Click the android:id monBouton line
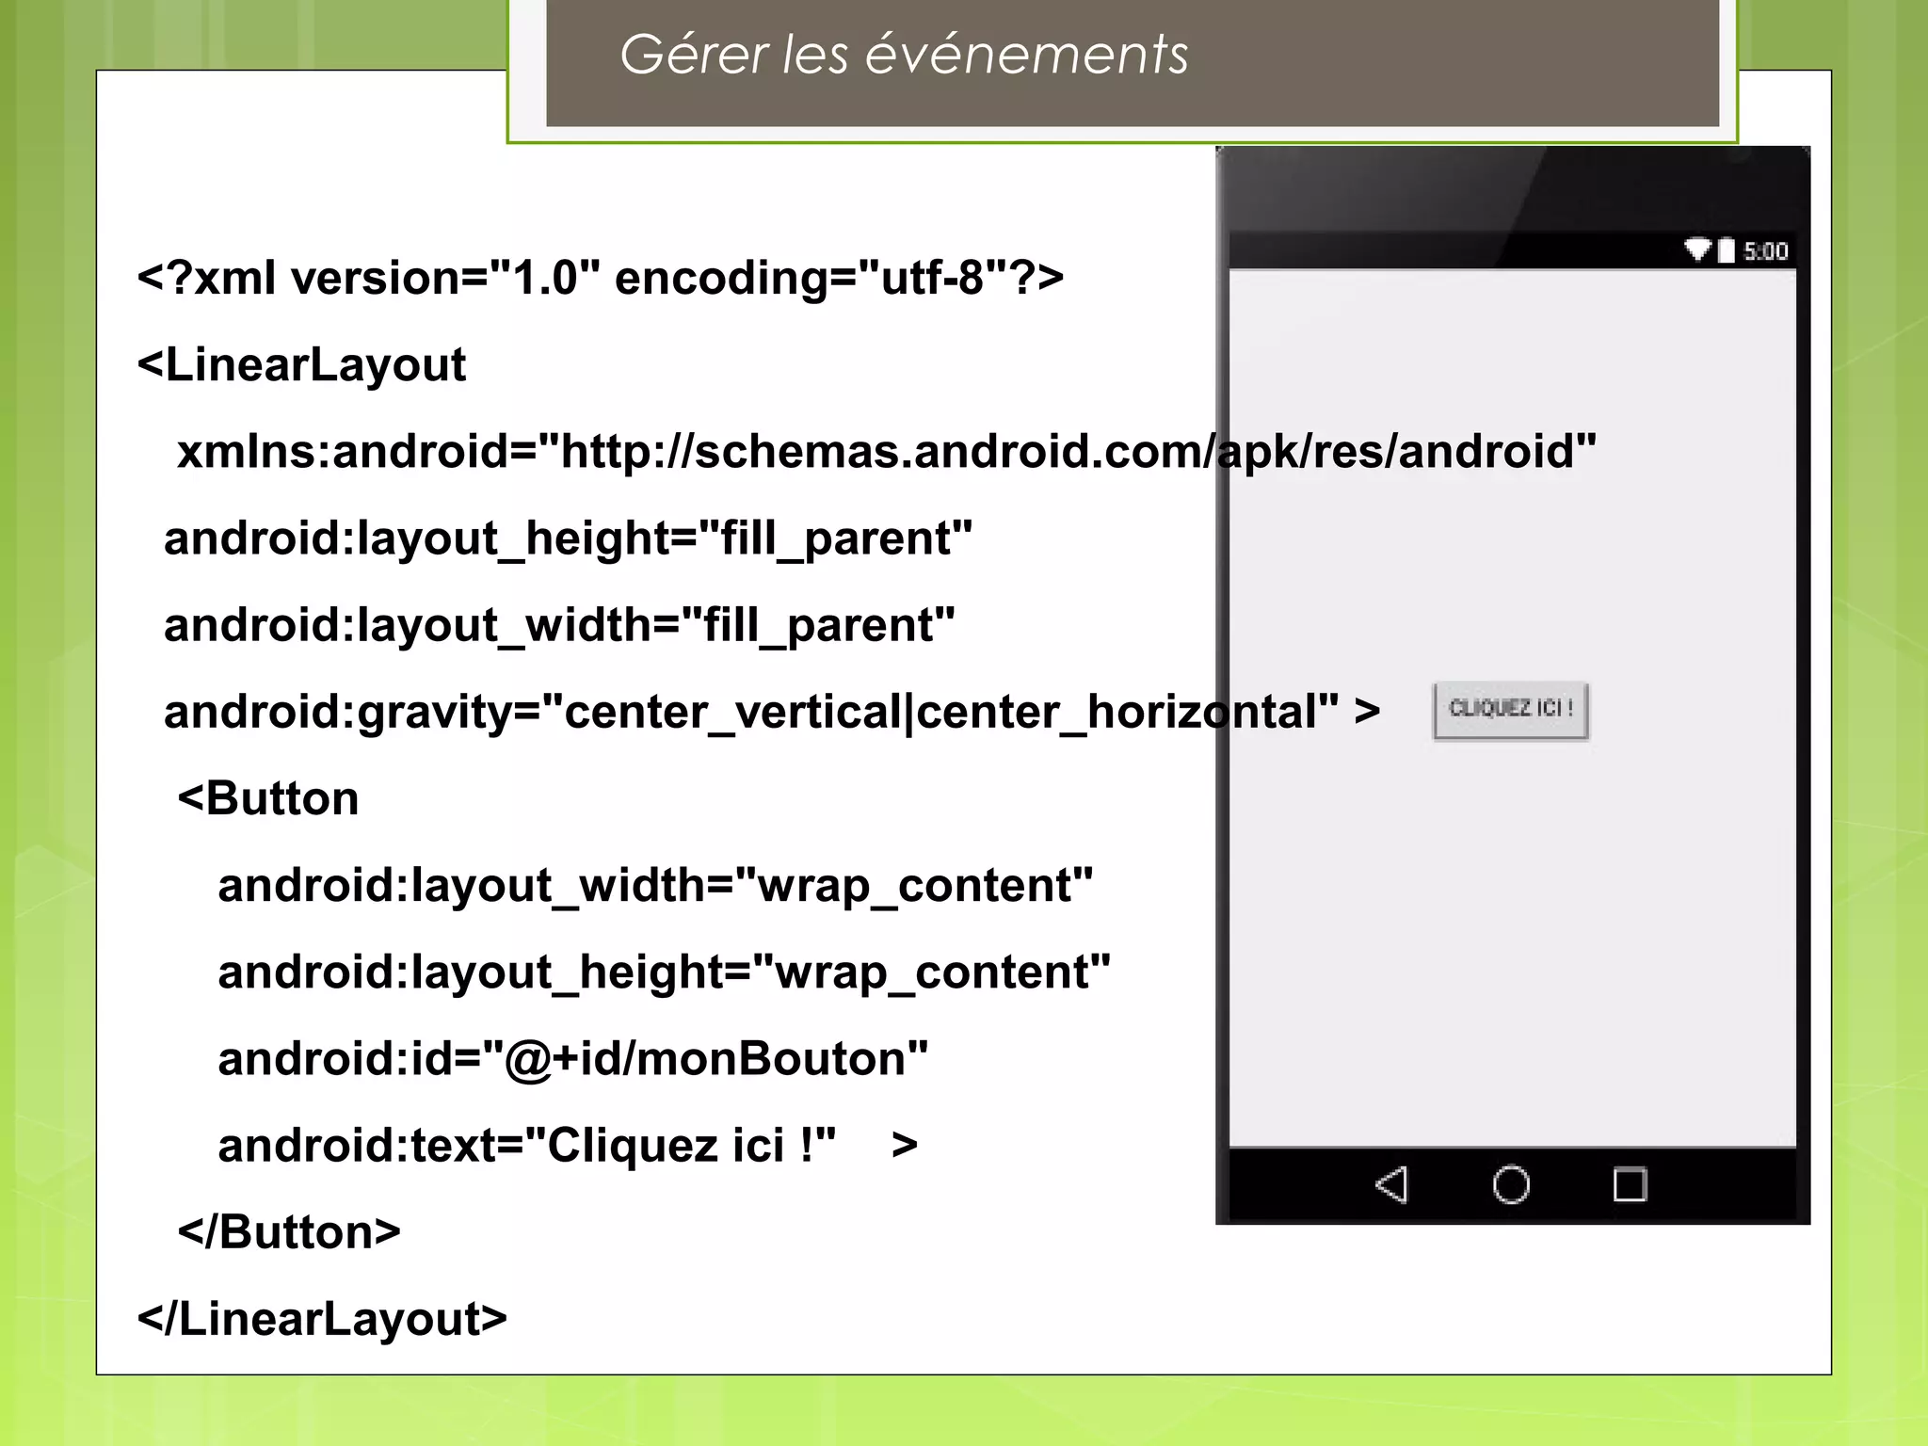Viewport: 1928px width, 1446px height. coord(572,1058)
